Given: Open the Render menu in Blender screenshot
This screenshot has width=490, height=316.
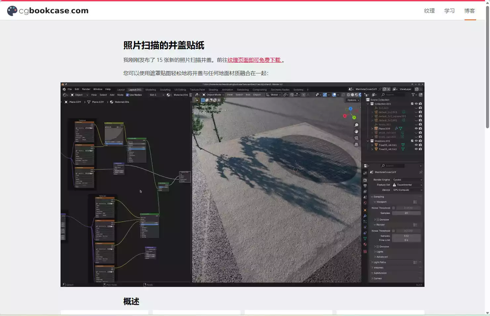Looking at the screenshot, I should [x=86, y=89].
